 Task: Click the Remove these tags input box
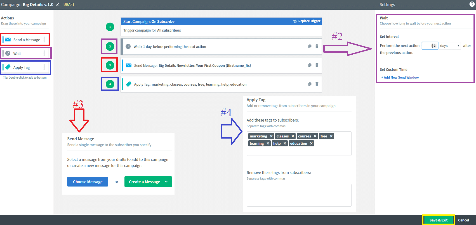point(299,195)
